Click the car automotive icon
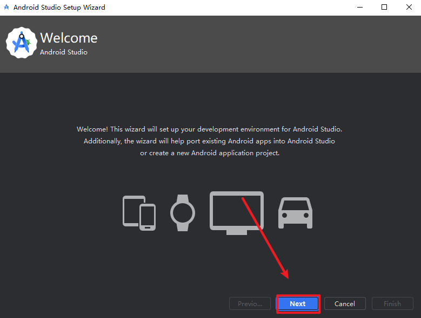 295,213
